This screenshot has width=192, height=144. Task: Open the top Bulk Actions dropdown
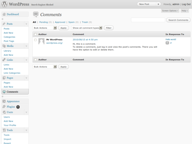45,28
